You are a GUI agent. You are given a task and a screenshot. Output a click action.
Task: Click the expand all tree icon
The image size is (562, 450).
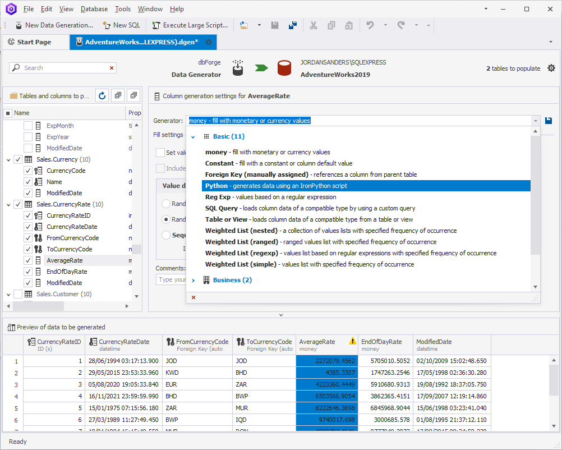[118, 96]
